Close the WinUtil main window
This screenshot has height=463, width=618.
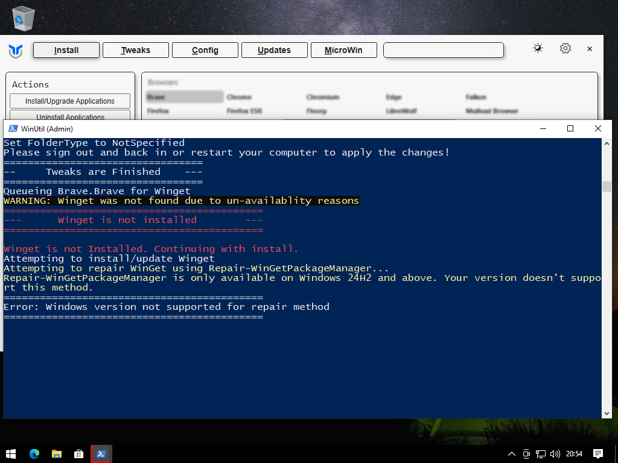tap(590, 49)
